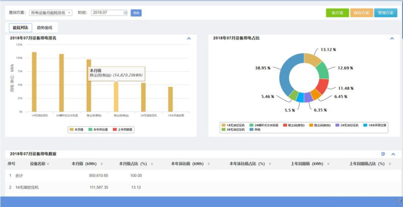Switch to the 趋势曲线 tab

click(44, 28)
